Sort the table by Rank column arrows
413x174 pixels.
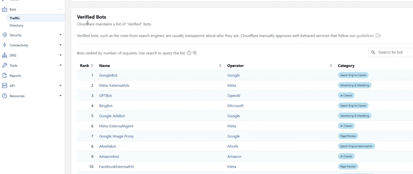tap(92, 66)
